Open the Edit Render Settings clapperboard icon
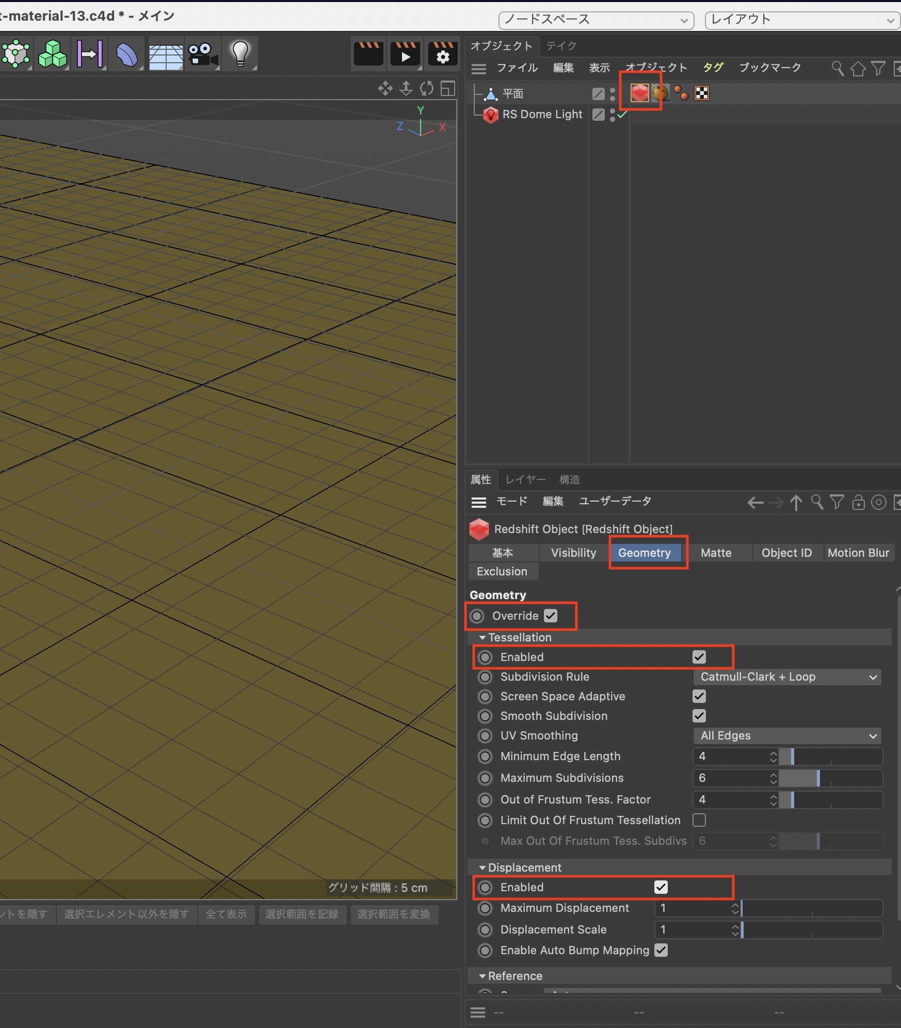This screenshot has height=1028, width=901. pos(442,54)
